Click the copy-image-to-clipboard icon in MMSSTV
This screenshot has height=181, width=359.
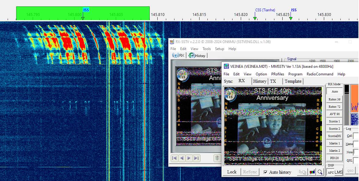(x=302, y=172)
